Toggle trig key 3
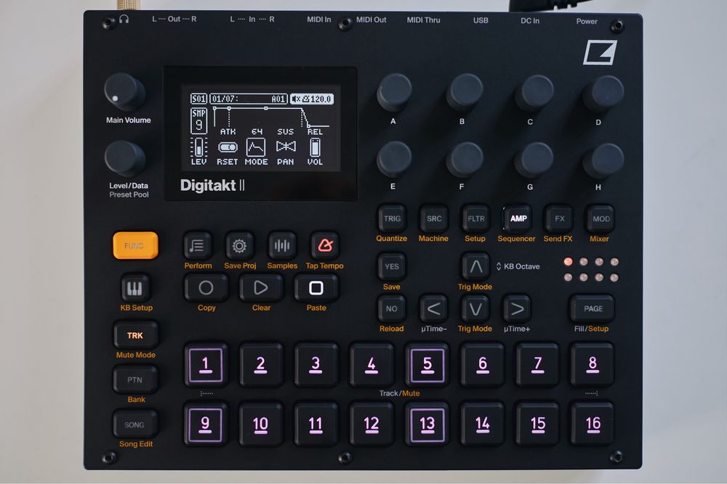This screenshot has height=484, width=727. click(x=316, y=365)
